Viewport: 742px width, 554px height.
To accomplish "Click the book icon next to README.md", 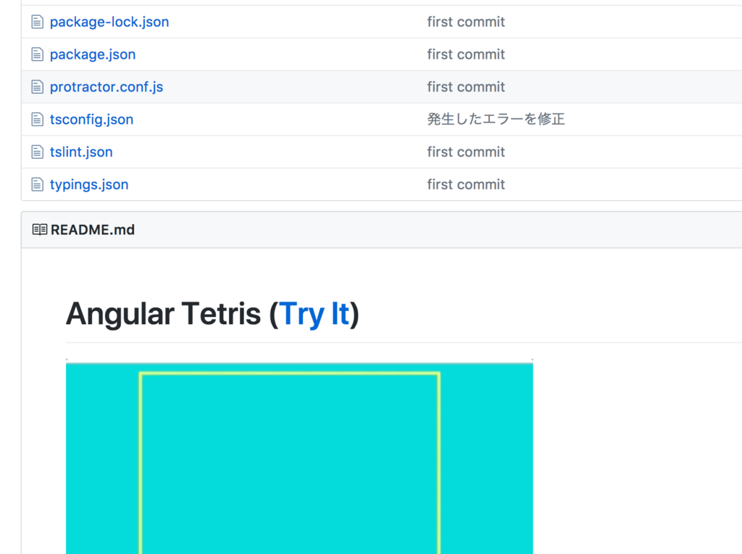I will (40, 229).
